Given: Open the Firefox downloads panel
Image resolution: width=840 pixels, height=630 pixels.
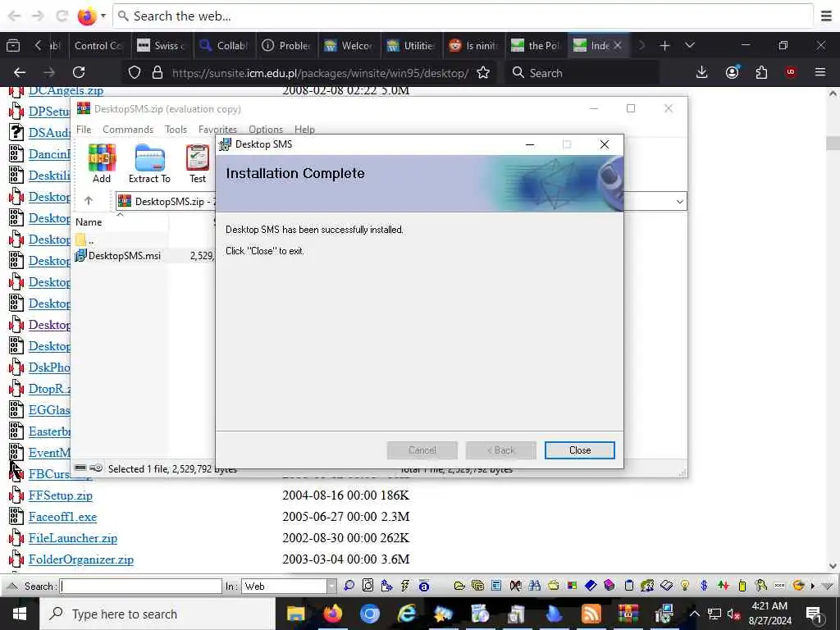Looking at the screenshot, I should (702, 72).
